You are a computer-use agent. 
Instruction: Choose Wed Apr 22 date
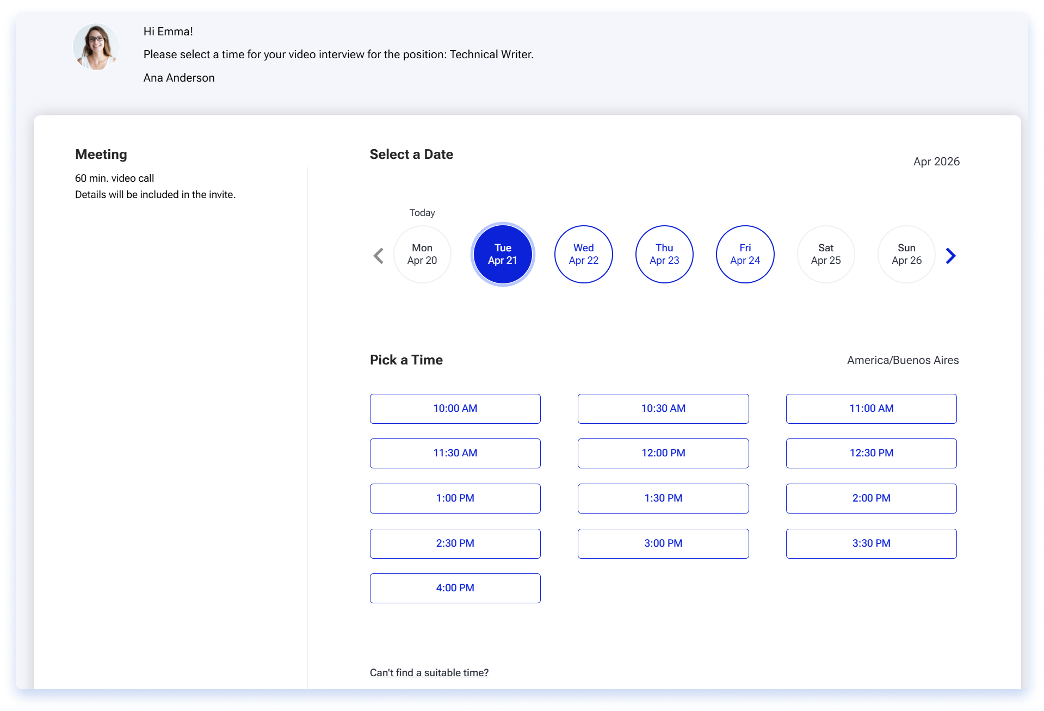coord(584,254)
